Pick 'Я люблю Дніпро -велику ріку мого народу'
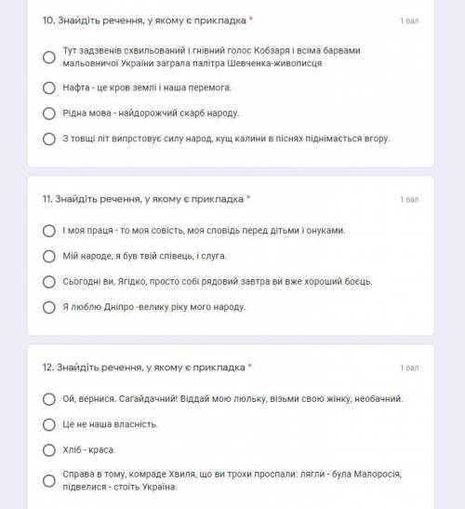This screenshot has height=509, width=465. (x=49, y=307)
